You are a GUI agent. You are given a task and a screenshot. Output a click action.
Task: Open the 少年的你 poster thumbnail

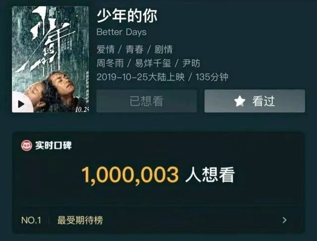[x=51, y=59]
